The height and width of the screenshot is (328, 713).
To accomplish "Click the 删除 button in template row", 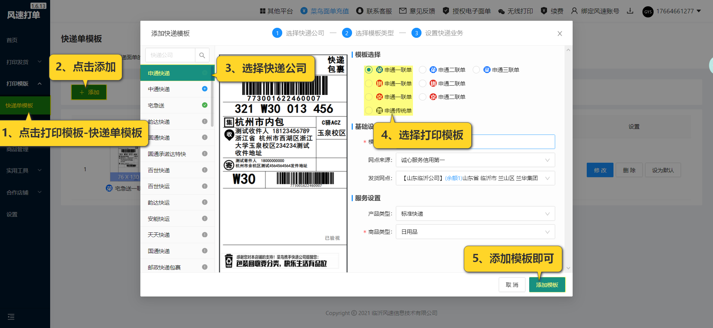I will click(x=629, y=170).
